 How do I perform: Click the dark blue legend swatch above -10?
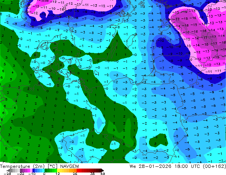[x=34, y=170]
